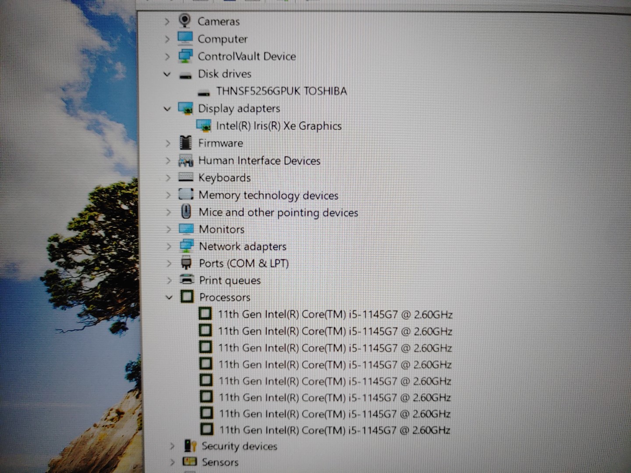Click the Firmware chip icon
The height and width of the screenshot is (473, 631).
coord(186,143)
